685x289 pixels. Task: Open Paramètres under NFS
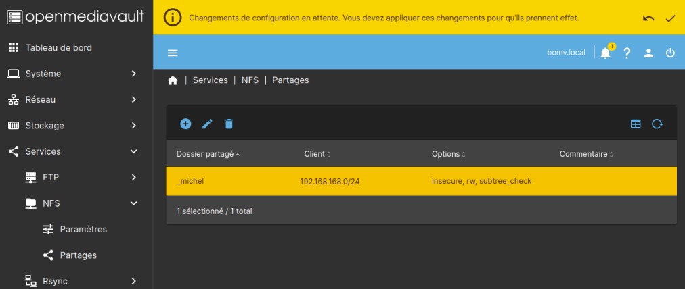pos(83,229)
